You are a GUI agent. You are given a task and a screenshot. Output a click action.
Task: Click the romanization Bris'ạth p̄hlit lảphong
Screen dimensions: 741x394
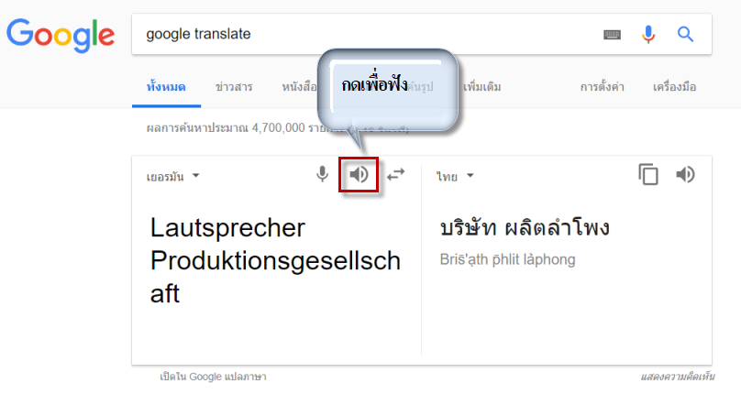click(x=507, y=260)
